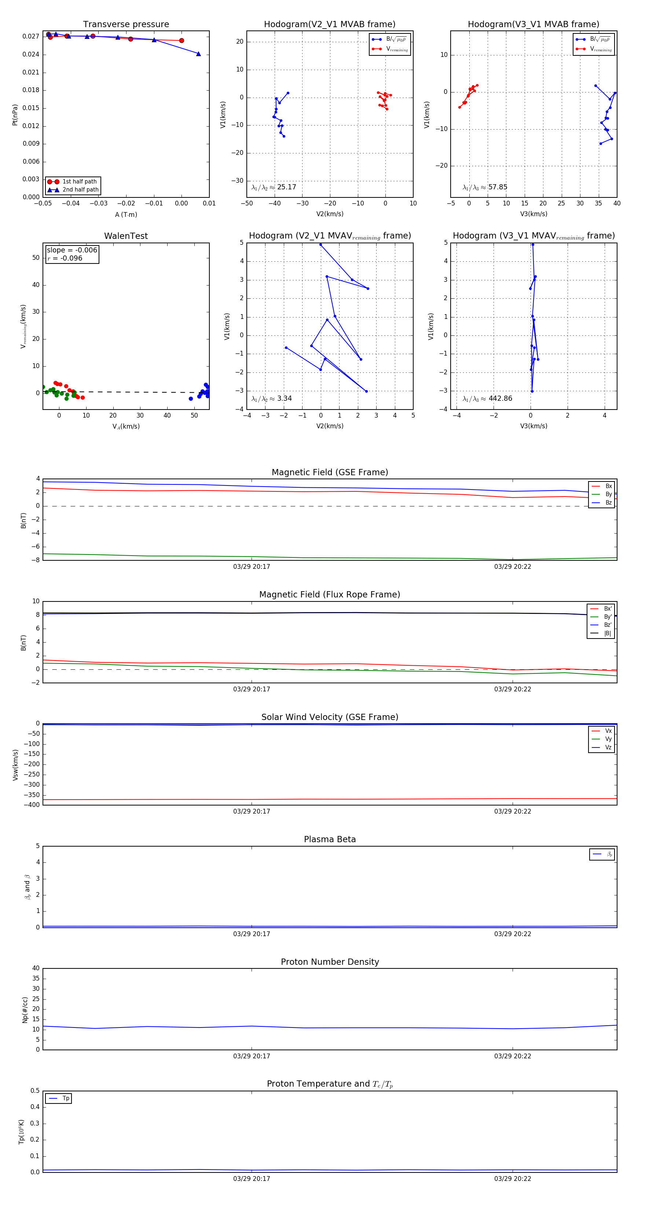Click the 'Solar Wind Velocity (GSE Frame)' title
Screen dimensions: 660x1211
pyautogui.click(x=330, y=717)
